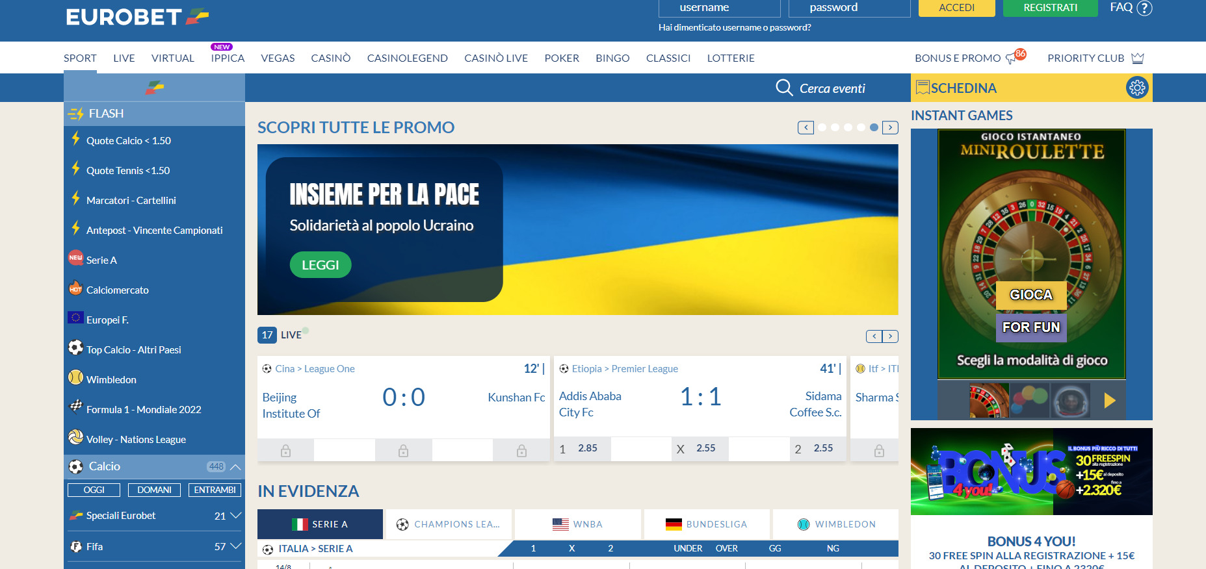Expand the Fifa chevron

coord(235,546)
